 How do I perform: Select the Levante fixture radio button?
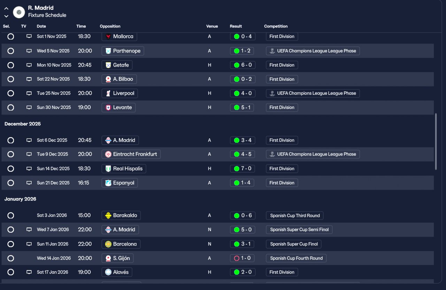tap(11, 108)
